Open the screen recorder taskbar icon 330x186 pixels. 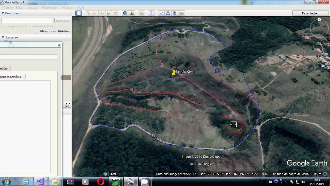point(145,182)
